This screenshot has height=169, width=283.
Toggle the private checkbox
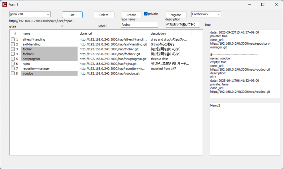pos(146,14)
